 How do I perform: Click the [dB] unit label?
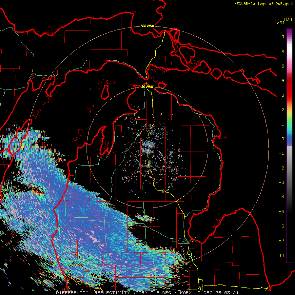(280, 23)
